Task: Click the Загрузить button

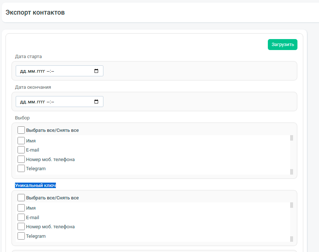Action: [x=282, y=45]
